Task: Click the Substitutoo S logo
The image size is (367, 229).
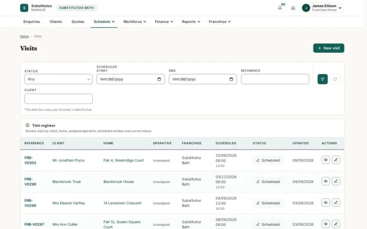Action: point(24,8)
